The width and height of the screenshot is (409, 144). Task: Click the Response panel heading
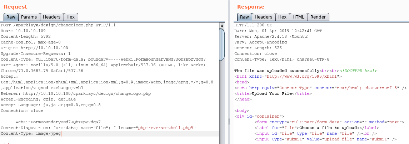[251, 7]
